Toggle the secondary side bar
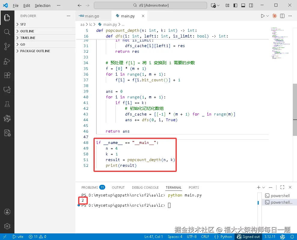The image size is (297, 240). coord(251,5)
